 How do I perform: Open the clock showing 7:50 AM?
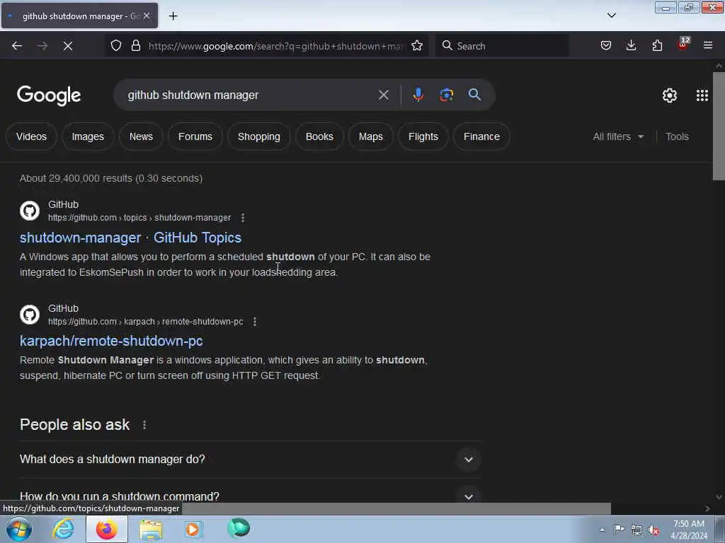[x=689, y=530]
